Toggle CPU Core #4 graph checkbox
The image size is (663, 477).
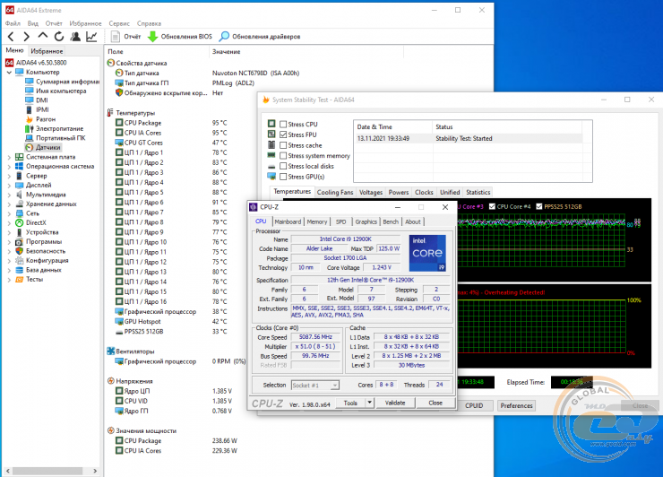tap(492, 206)
